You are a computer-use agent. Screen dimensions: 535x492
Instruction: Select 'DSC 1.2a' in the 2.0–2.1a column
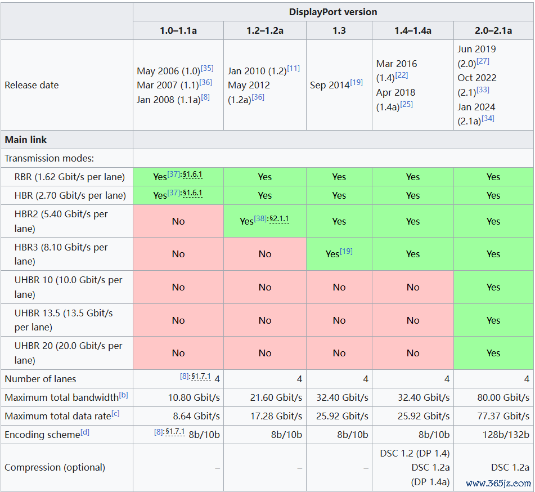pyautogui.click(x=510, y=467)
